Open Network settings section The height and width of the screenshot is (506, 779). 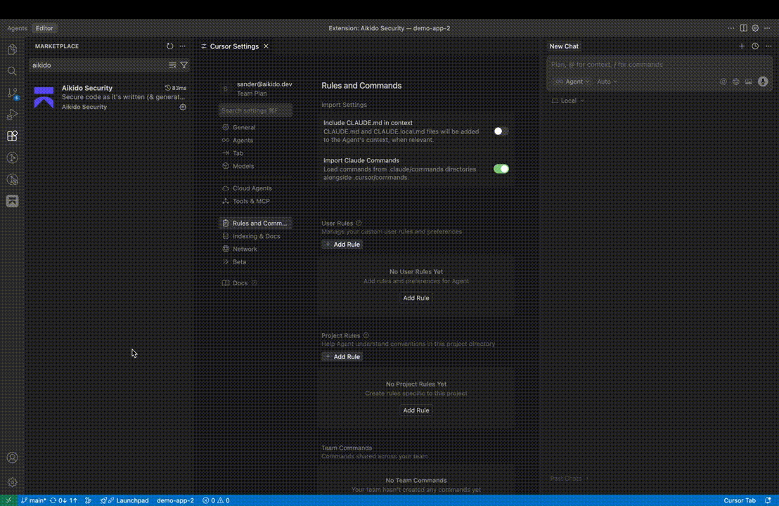255,249
